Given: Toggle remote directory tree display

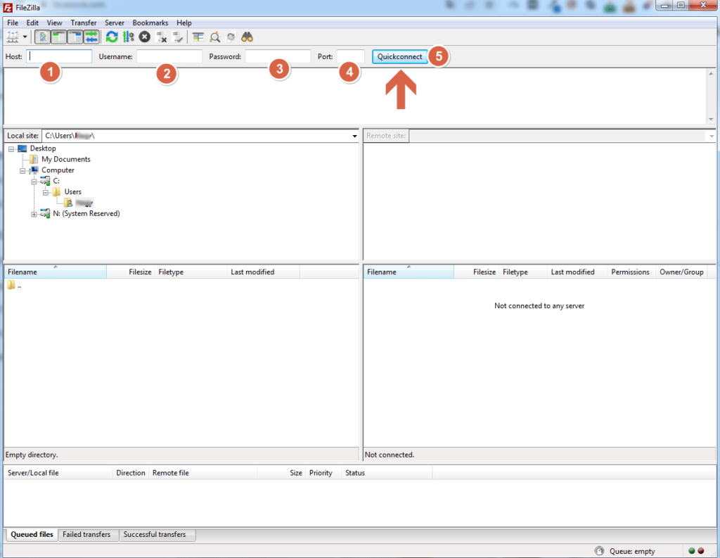Looking at the screenshot, I should pos(75,37).
